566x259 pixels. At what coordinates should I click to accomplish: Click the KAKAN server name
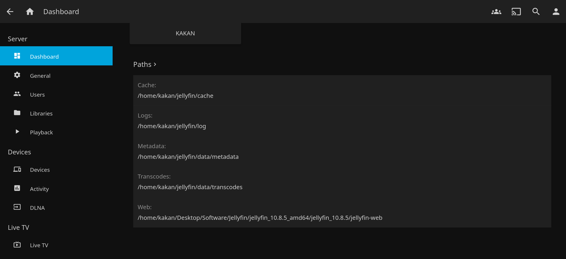[x=185, y=33]
